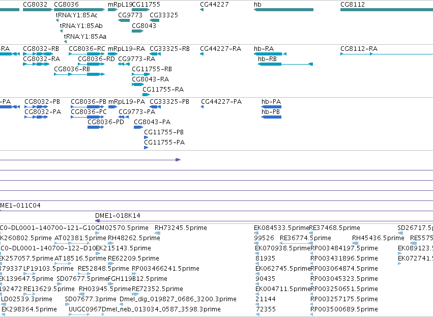Open the RE36774.5prime EST label
Screen dimensions: 433x317
click(305, 238)
